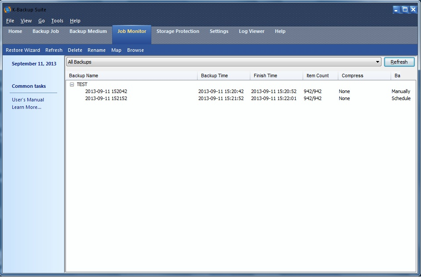
Task: Go to the Log Viewer tab
Action: [252, 32]
